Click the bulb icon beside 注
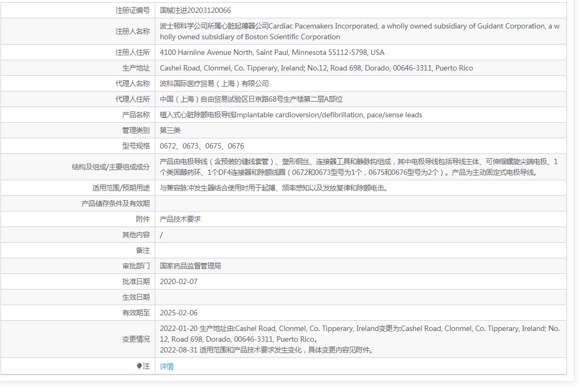 (x=139, y=366)
